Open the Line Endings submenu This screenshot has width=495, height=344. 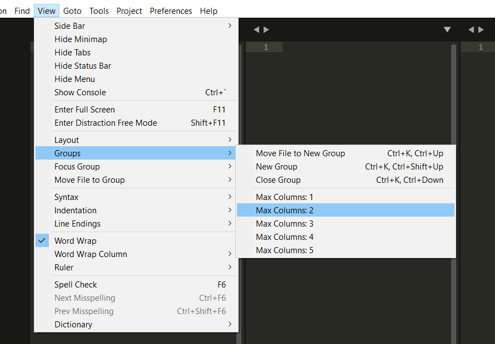77,223
